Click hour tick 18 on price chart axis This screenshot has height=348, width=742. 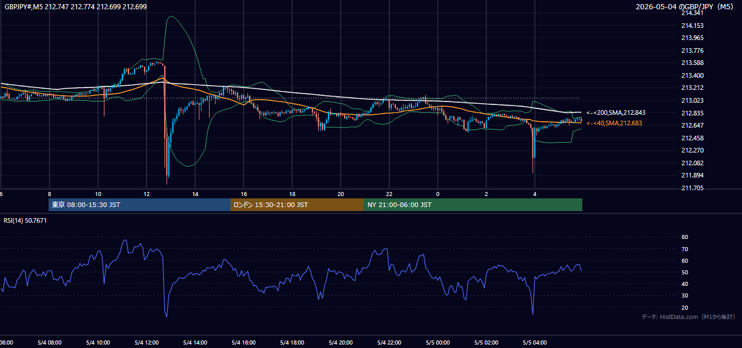[x=292, y=194]
